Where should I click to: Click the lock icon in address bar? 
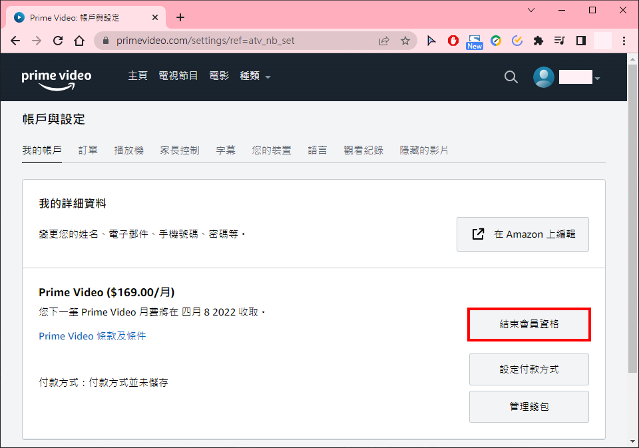(106, 41)
